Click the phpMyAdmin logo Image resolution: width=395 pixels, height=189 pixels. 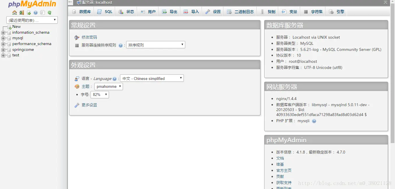click(x=32, y=4)
